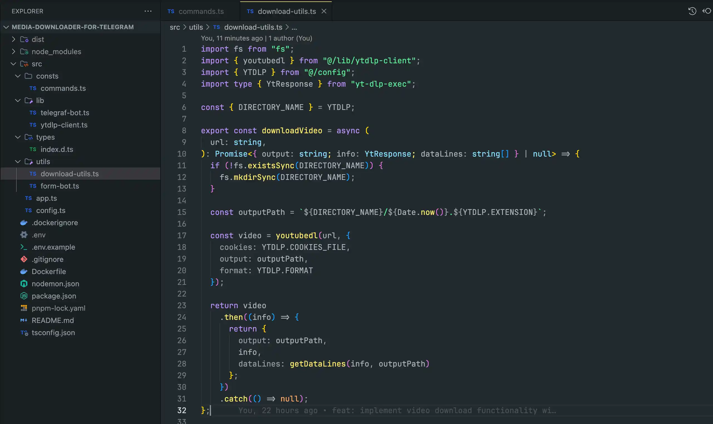Open config.ts file
713x424 pixels.
tap(51, 210)
